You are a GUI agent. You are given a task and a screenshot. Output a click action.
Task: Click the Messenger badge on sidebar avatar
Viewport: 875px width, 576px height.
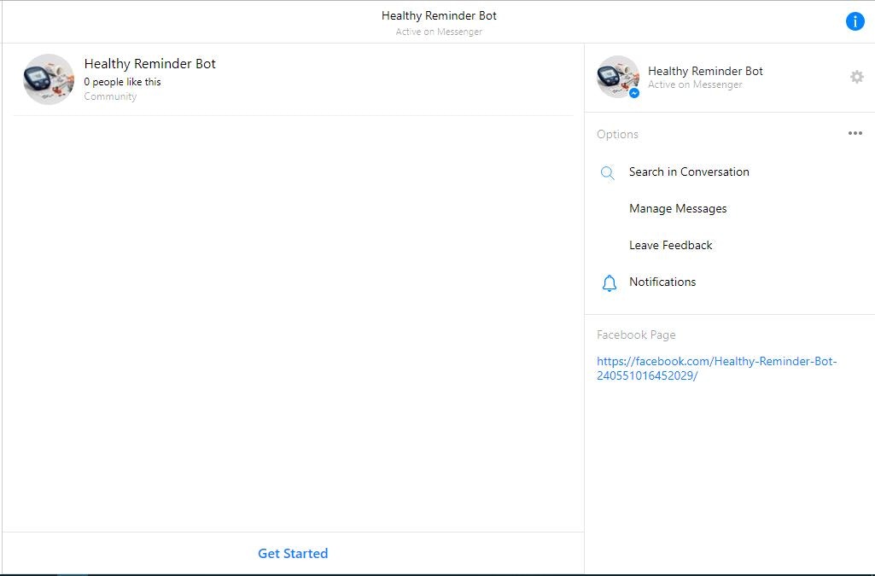(634, 94)
